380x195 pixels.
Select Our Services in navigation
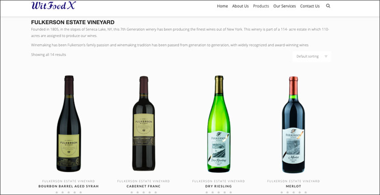(x=284, y=6)
